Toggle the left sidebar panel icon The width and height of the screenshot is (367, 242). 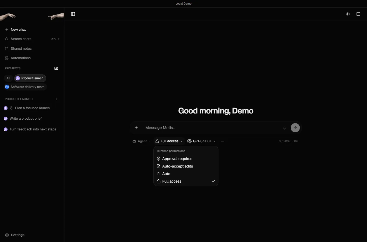[x=73, y=14]
